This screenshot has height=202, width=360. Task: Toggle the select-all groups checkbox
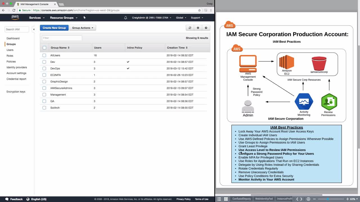44,48
